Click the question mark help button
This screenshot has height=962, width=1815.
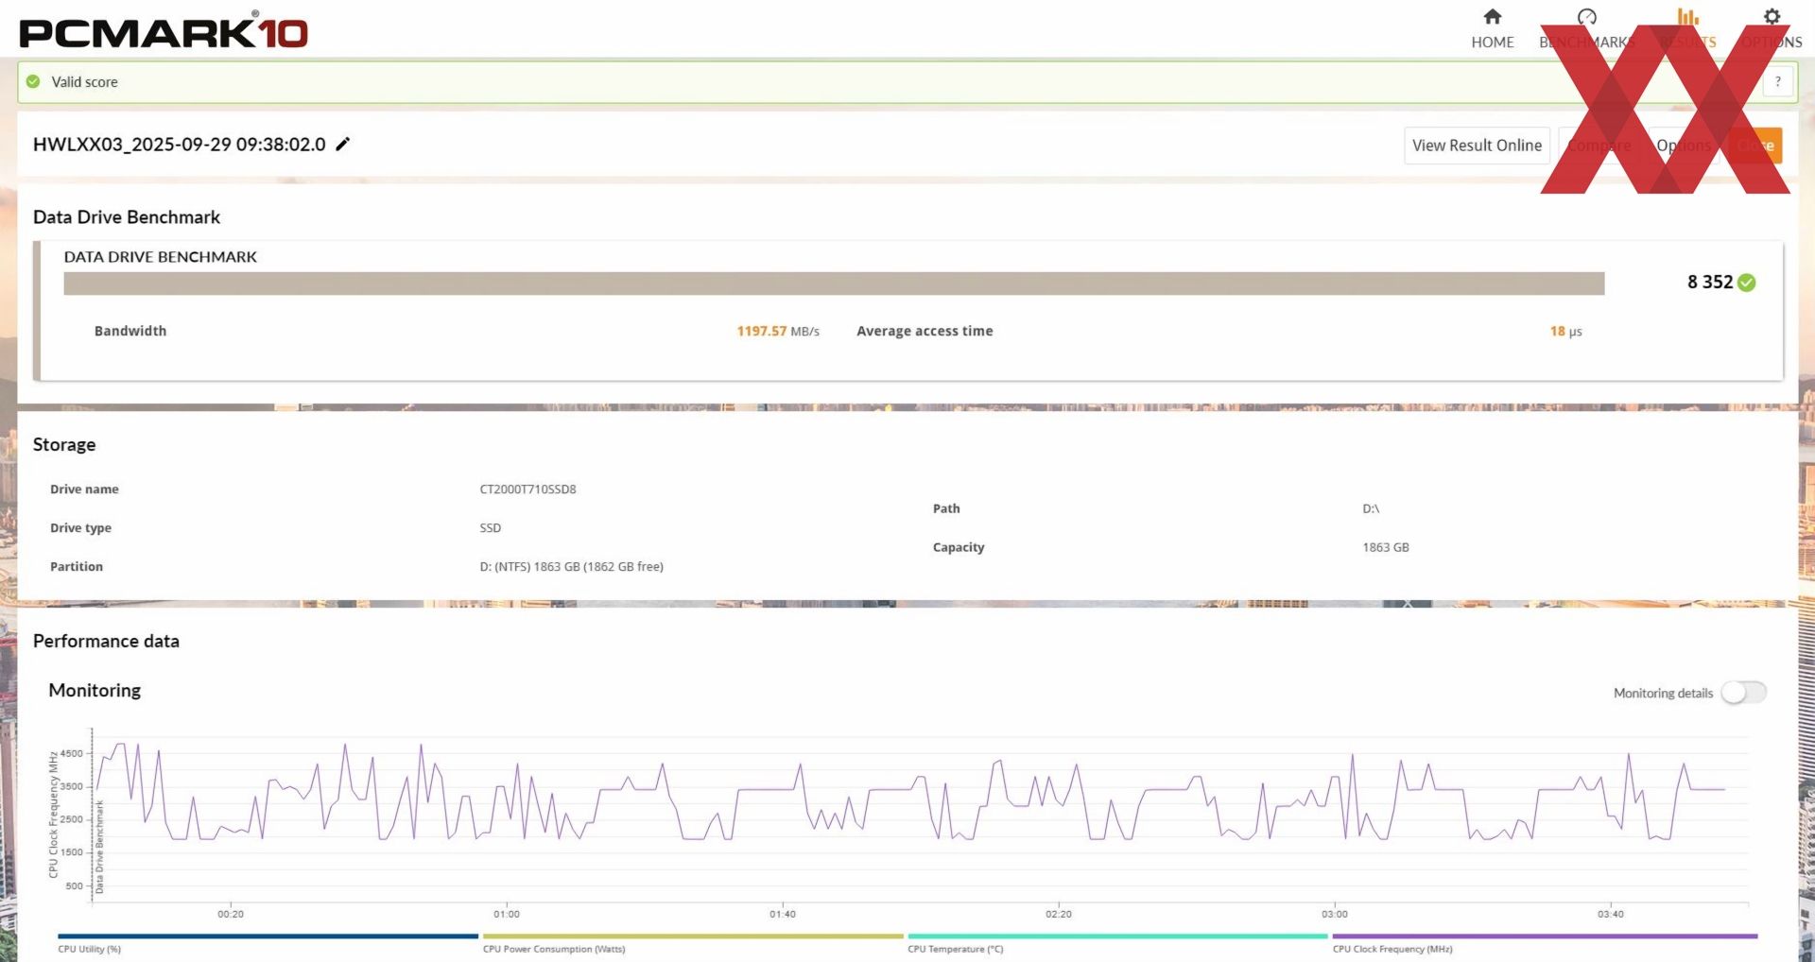tap(1777, 81)
